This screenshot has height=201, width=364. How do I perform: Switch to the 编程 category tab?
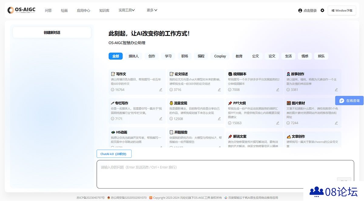coord(201,56)
